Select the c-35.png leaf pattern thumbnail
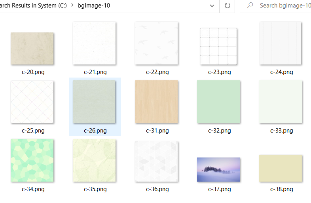 coord(94,160)
